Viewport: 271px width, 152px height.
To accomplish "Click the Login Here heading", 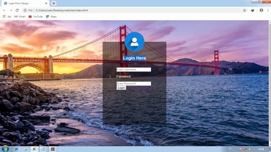I will coord(134,58).
